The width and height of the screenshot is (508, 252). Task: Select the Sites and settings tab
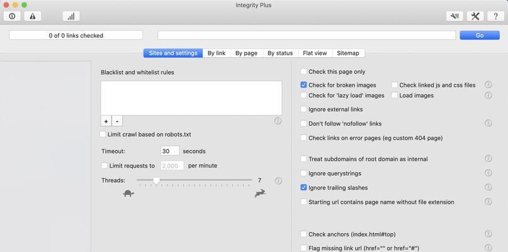173,53
